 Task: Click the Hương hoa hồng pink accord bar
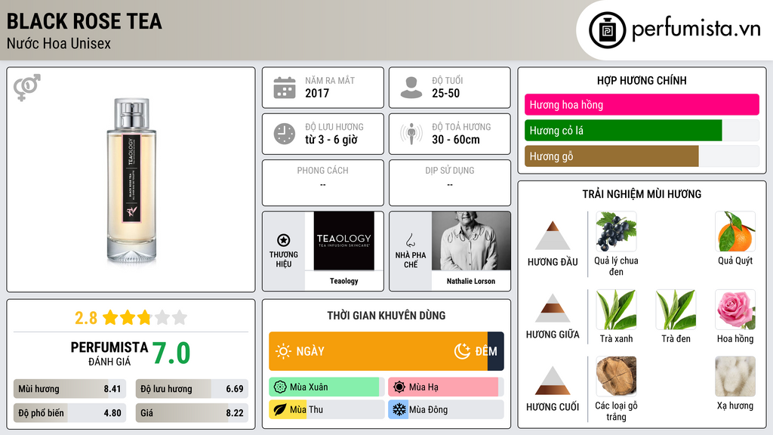642,104
